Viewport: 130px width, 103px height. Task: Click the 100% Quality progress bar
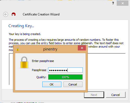coord(65,77)
